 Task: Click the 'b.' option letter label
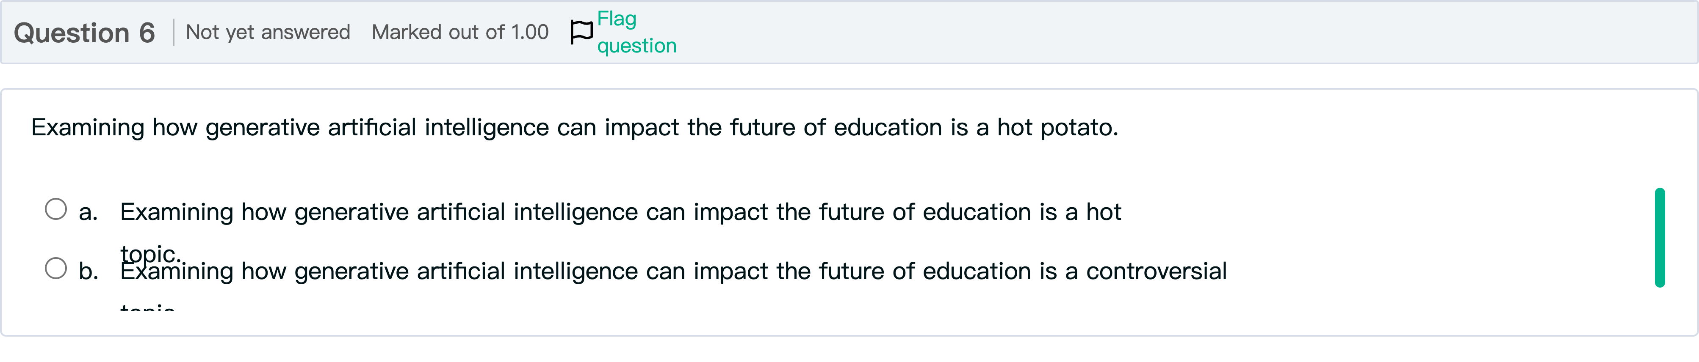click(x=89, y=271)
